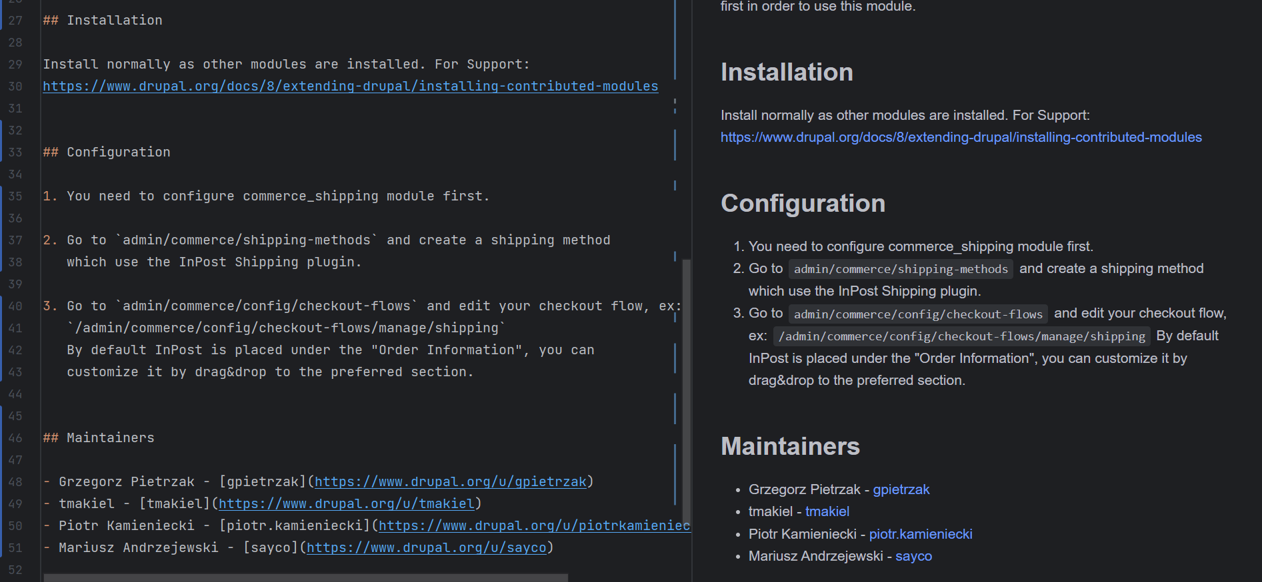Image resolution: width=1262 pixels, height=582 pixels.
Task: Click the 'Installation' heading in the preview
Action: pyautogui.click(x=787, y=72)
